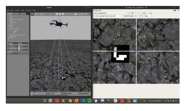Refresh the topic list in Image View
185x111 pixels.
[130, 13]
